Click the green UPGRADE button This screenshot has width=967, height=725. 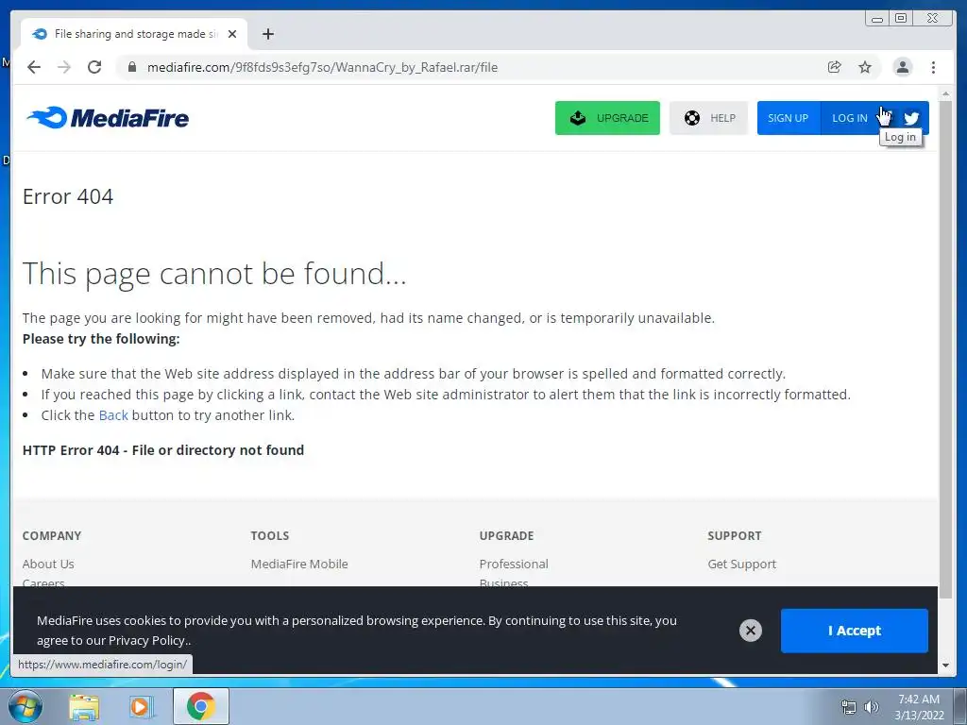[x=607, y=118]
